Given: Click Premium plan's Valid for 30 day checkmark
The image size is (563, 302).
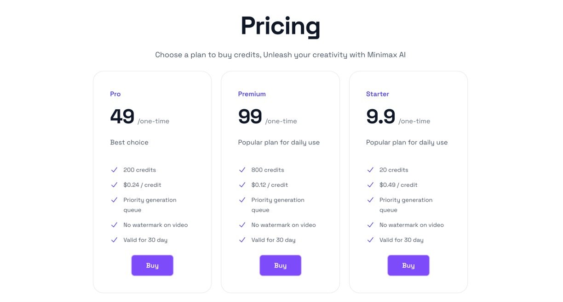Looking at the screenshot, I should [242, 240].
